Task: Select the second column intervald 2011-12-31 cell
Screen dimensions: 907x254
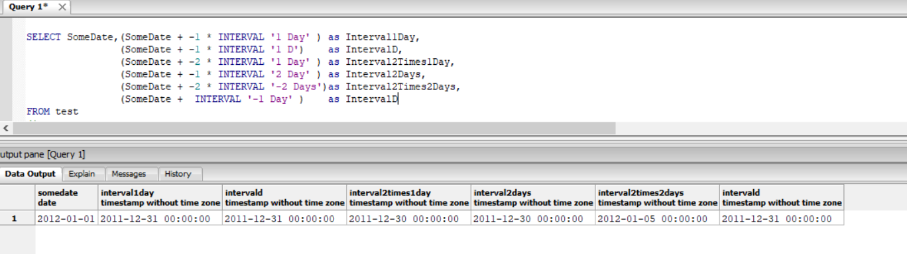Action: (284, 218)
